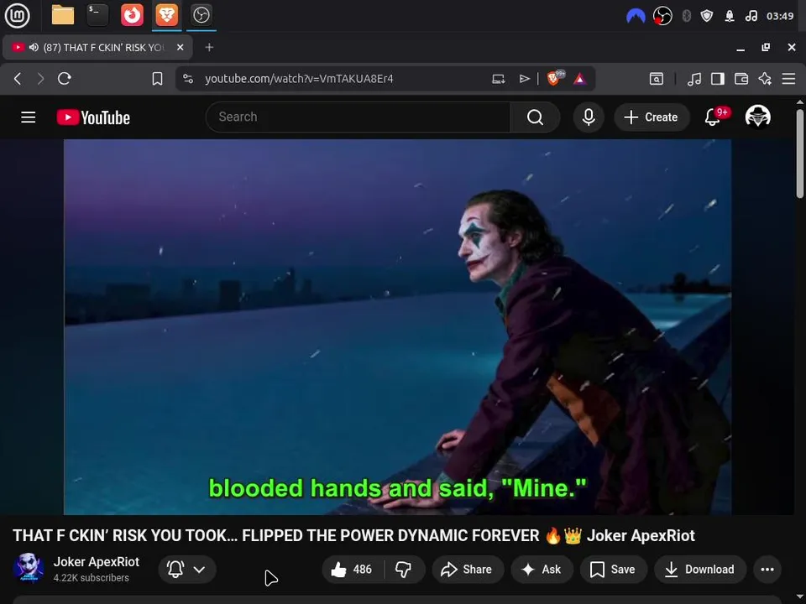The height and width of the screenshot is (604, 806).
Task: Open Leo AI assistant sparkle icon
Action: 765,79
